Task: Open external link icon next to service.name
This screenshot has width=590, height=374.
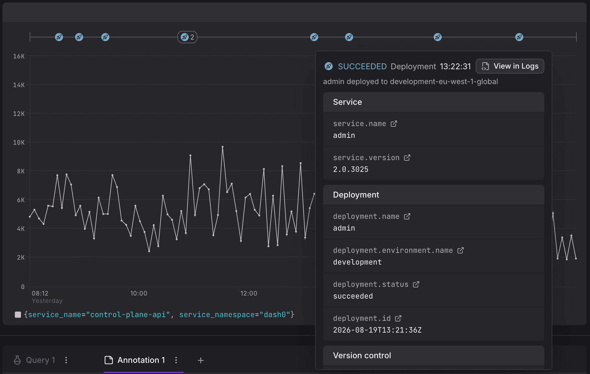Action: coord(394,124)
